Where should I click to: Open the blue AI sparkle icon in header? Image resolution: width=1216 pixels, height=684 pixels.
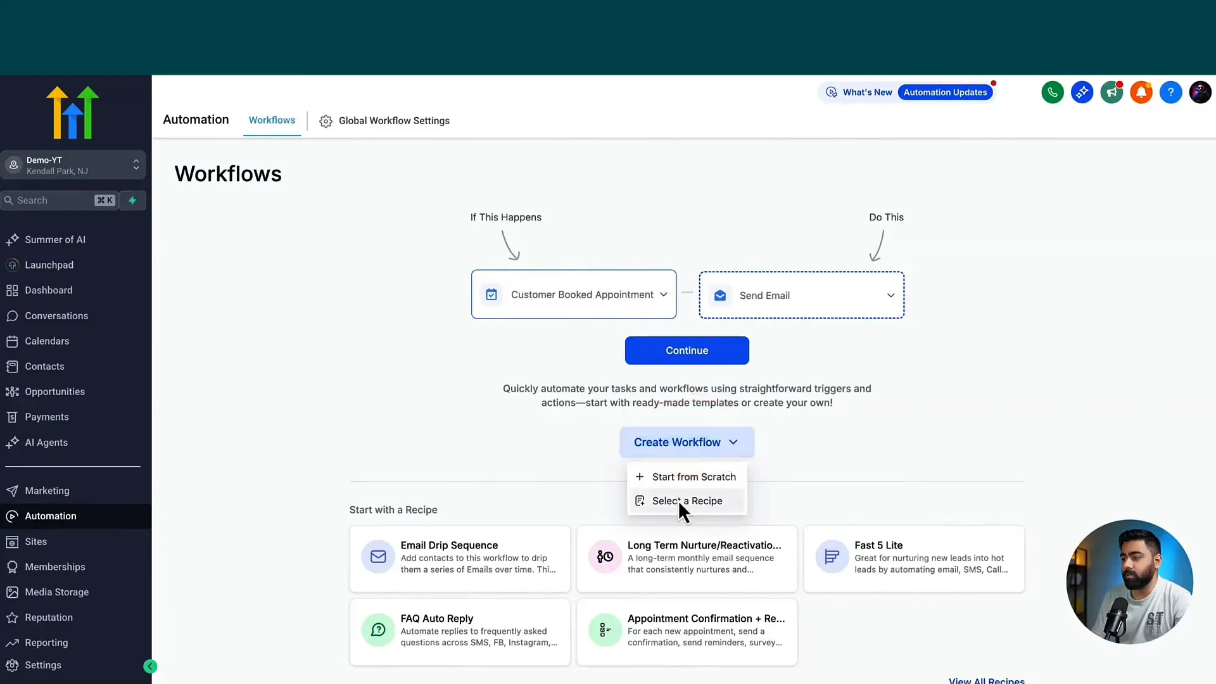click(x=1082, y=92)
